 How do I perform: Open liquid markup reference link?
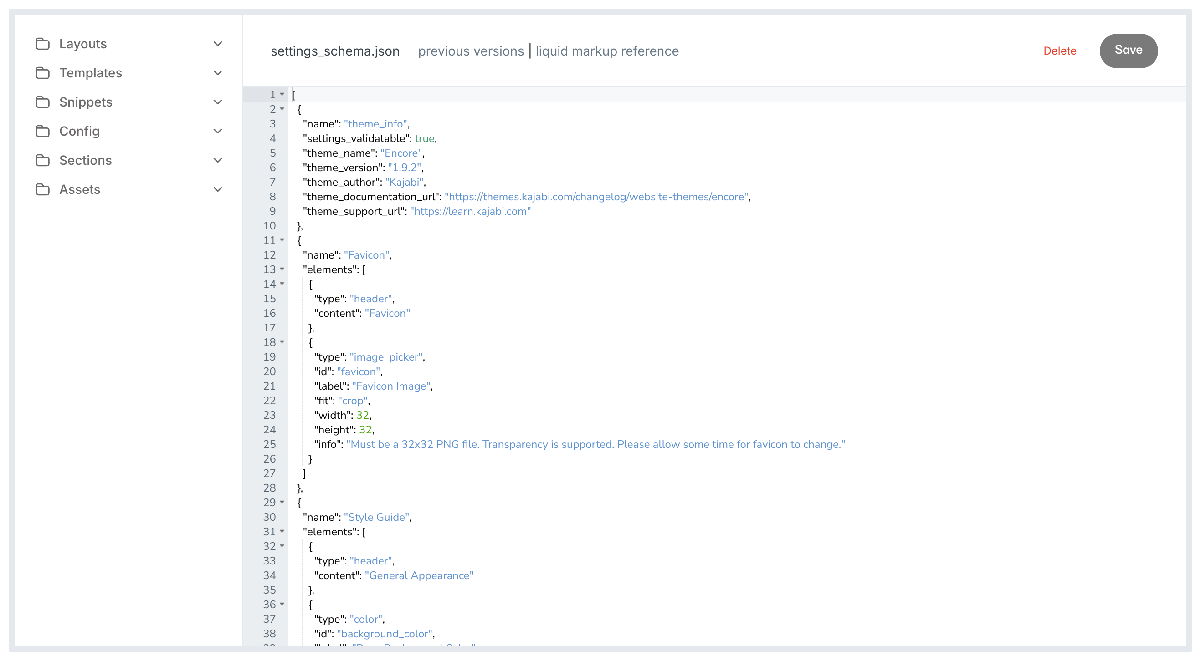[606, 51]
